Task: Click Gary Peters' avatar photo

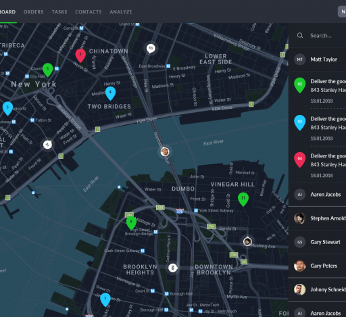Action: [x=299, y=266]
